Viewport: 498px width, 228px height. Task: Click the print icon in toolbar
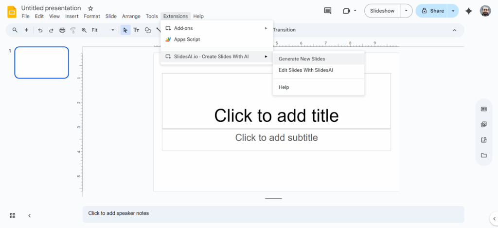coord(62,30)
